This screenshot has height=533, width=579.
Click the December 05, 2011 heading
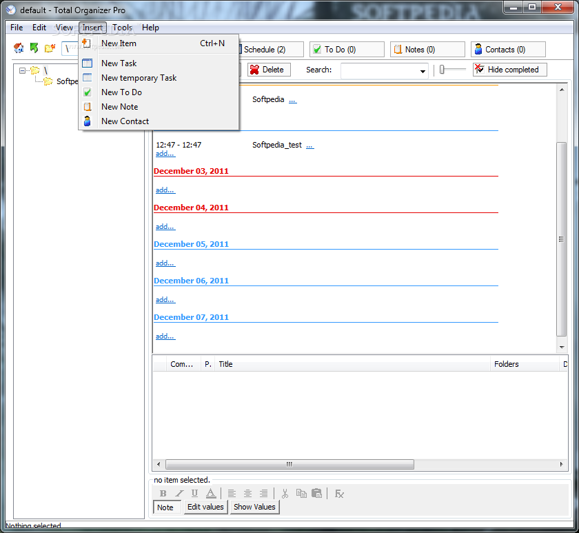pyautogui.click(x=191, y=244)
